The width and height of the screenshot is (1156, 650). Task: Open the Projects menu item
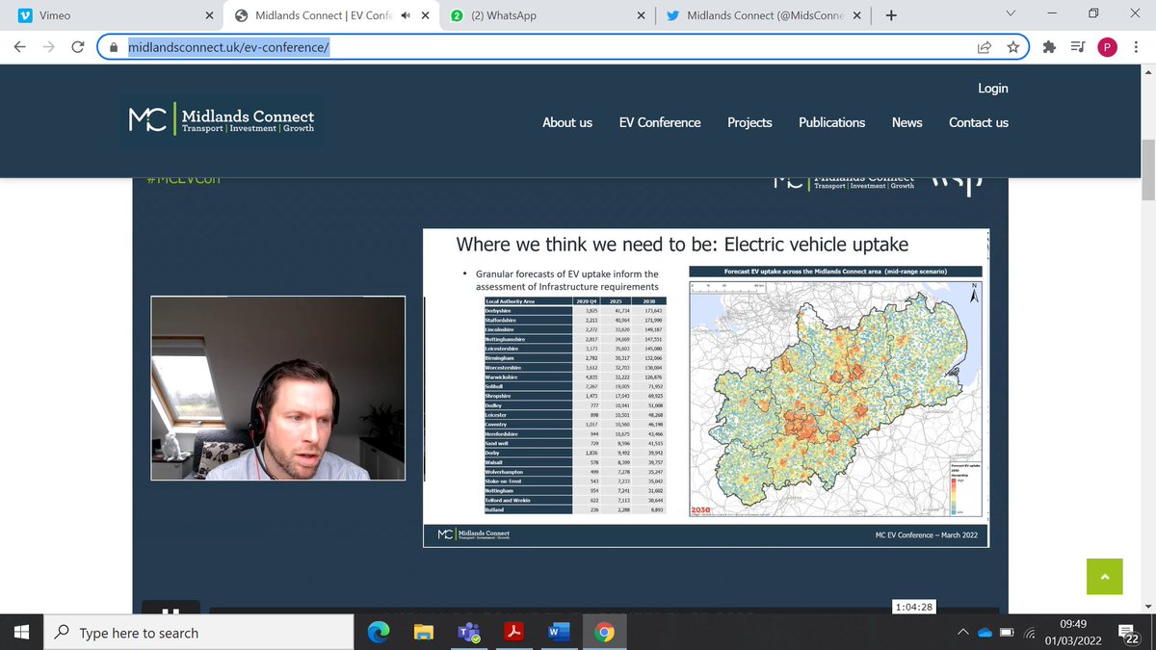[x=749, y=122]
